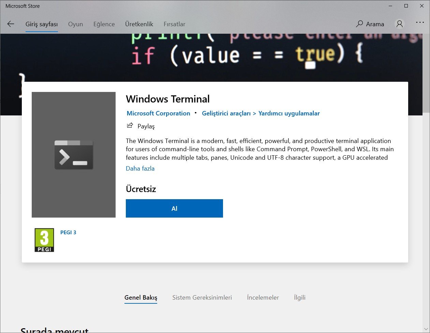The width and height of the screenshot is (430, 333).
Task: Click the PEGI 3 rating badge
Action: click(44, 240)
